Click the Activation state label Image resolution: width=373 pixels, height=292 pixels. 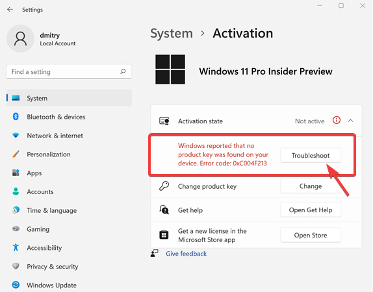tap(200, 121)
